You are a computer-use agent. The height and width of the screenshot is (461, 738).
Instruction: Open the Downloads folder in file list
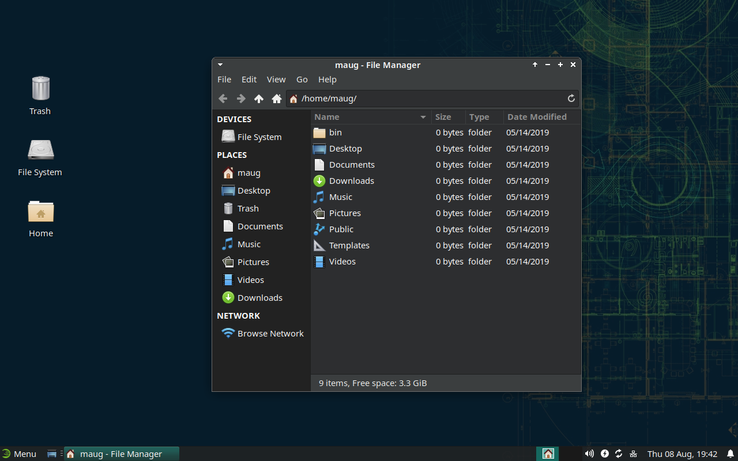[x=351, y=181]
